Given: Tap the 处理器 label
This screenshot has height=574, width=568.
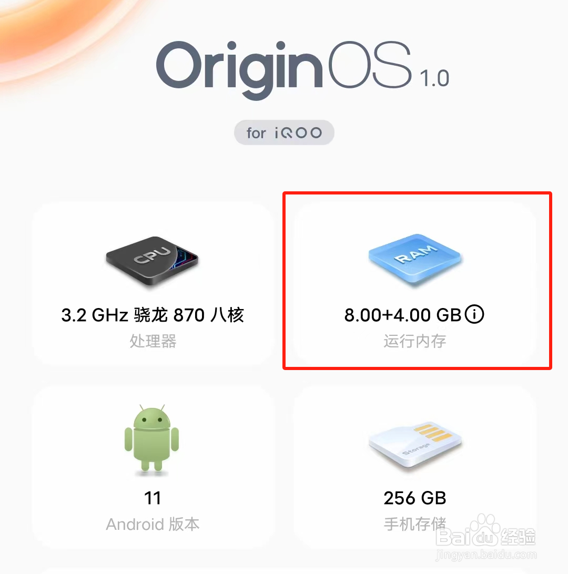Looking at the screenshot, I should pos(153,341).
